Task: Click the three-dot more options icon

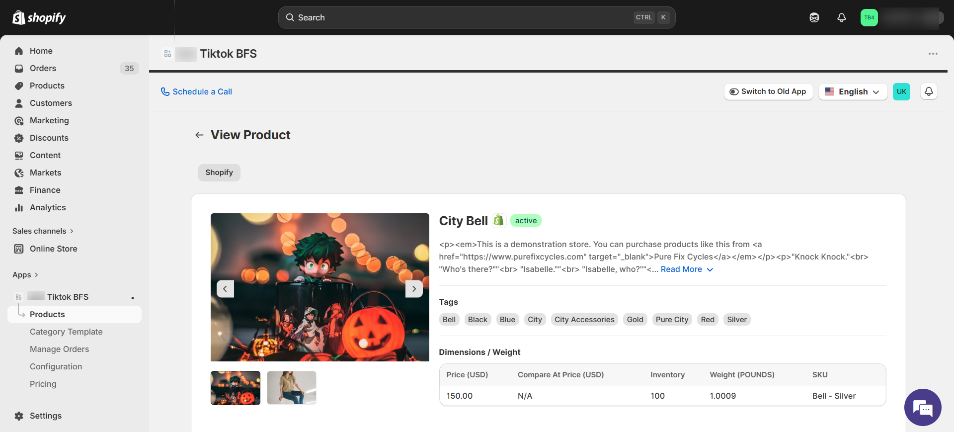Action: click(x=933, y=54)
